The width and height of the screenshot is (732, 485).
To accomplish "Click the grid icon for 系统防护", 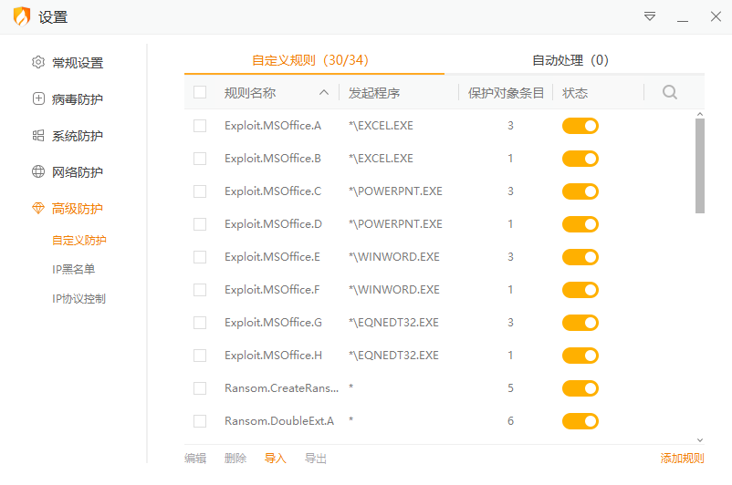I will 38,135.
